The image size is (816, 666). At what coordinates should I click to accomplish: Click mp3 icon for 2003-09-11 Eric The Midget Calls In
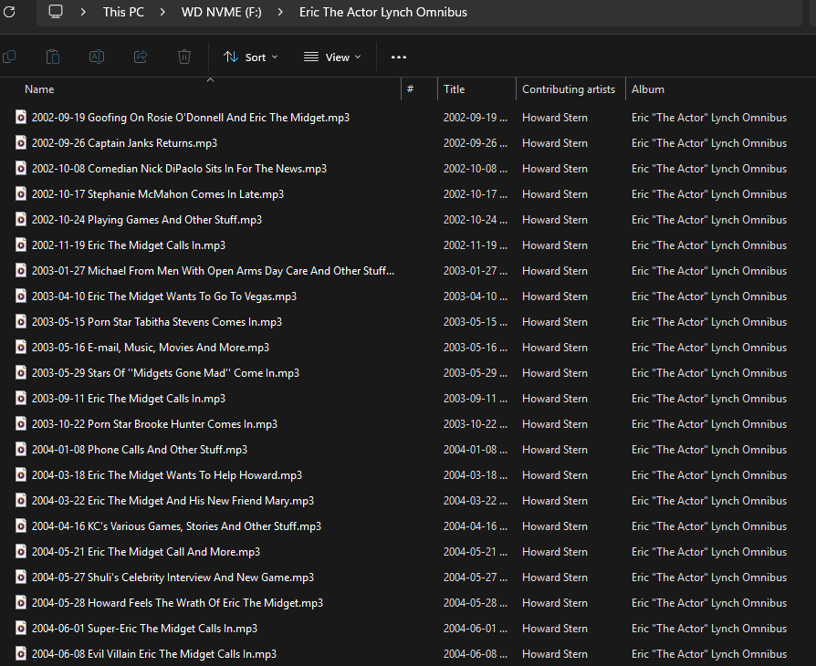pyautogui.click(x=21, y=398)
